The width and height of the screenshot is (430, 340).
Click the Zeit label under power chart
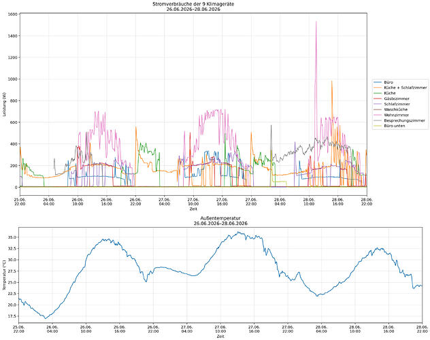coord(193,209)
